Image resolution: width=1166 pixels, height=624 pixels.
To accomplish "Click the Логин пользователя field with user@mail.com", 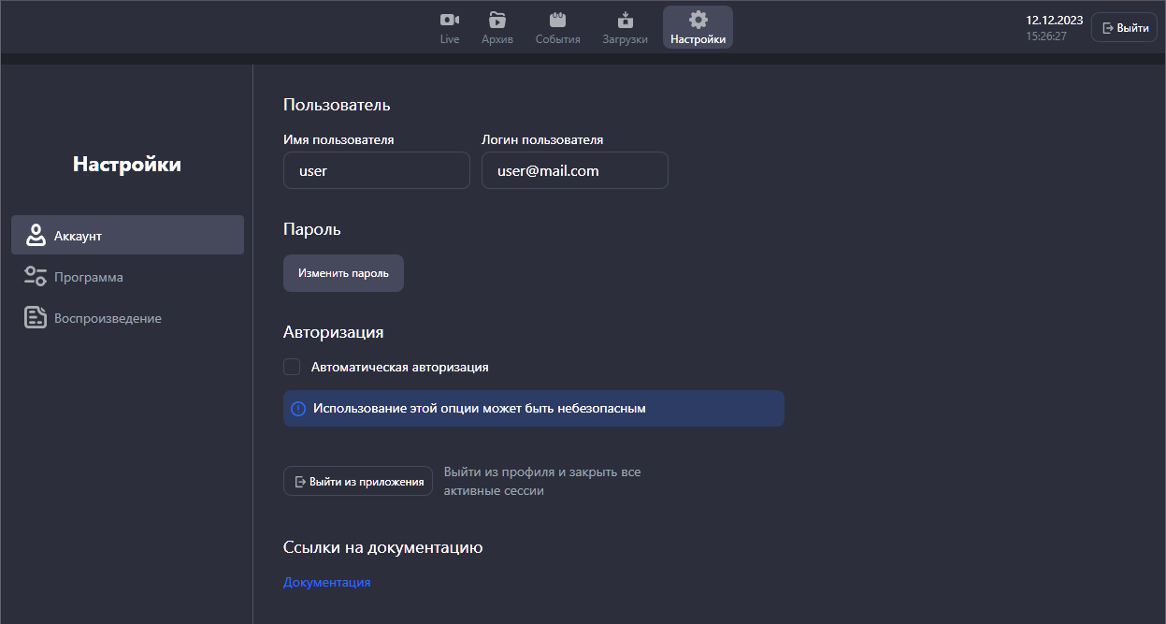I will pyautogui.click(x=575, y=170).
